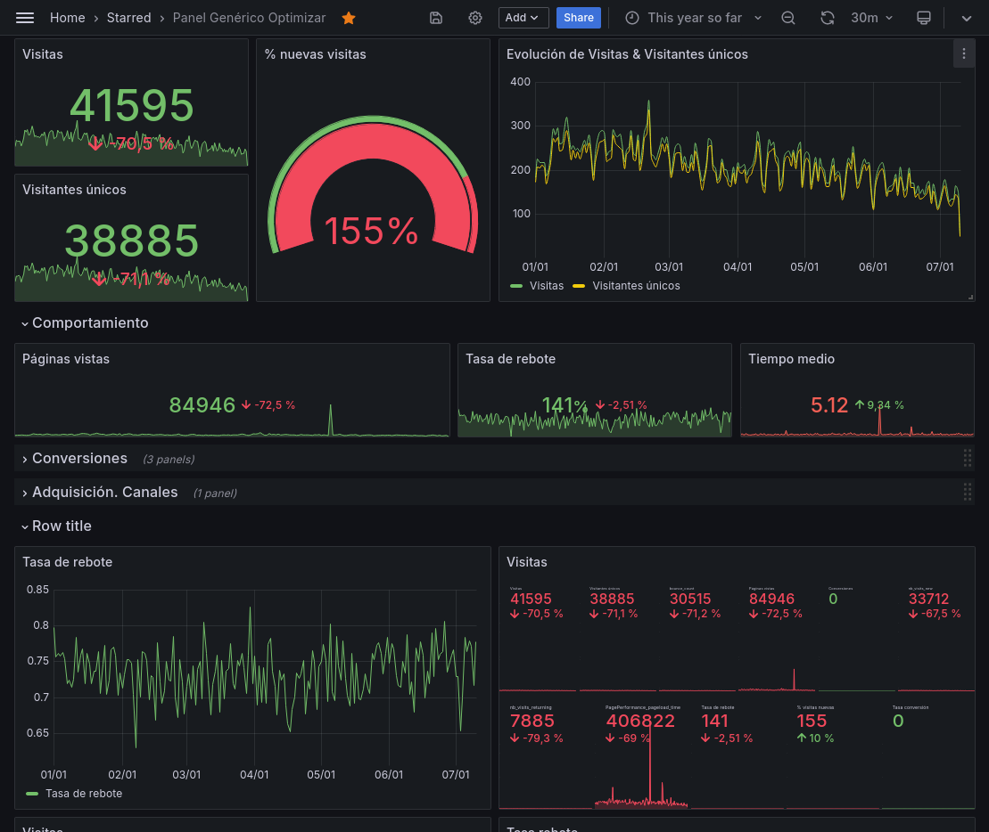Expand the Conversiones row
The width and height of the screenshot is (989, 832).
click(78, 459)
